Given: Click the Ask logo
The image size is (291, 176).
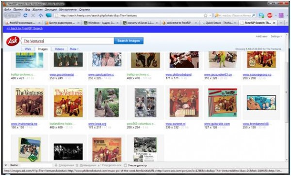Looking at the screenshot, I should click(x=13, y=41).
